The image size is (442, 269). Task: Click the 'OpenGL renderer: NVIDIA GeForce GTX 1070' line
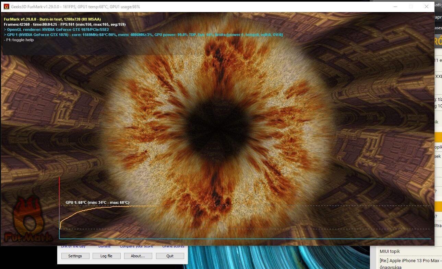56,30
